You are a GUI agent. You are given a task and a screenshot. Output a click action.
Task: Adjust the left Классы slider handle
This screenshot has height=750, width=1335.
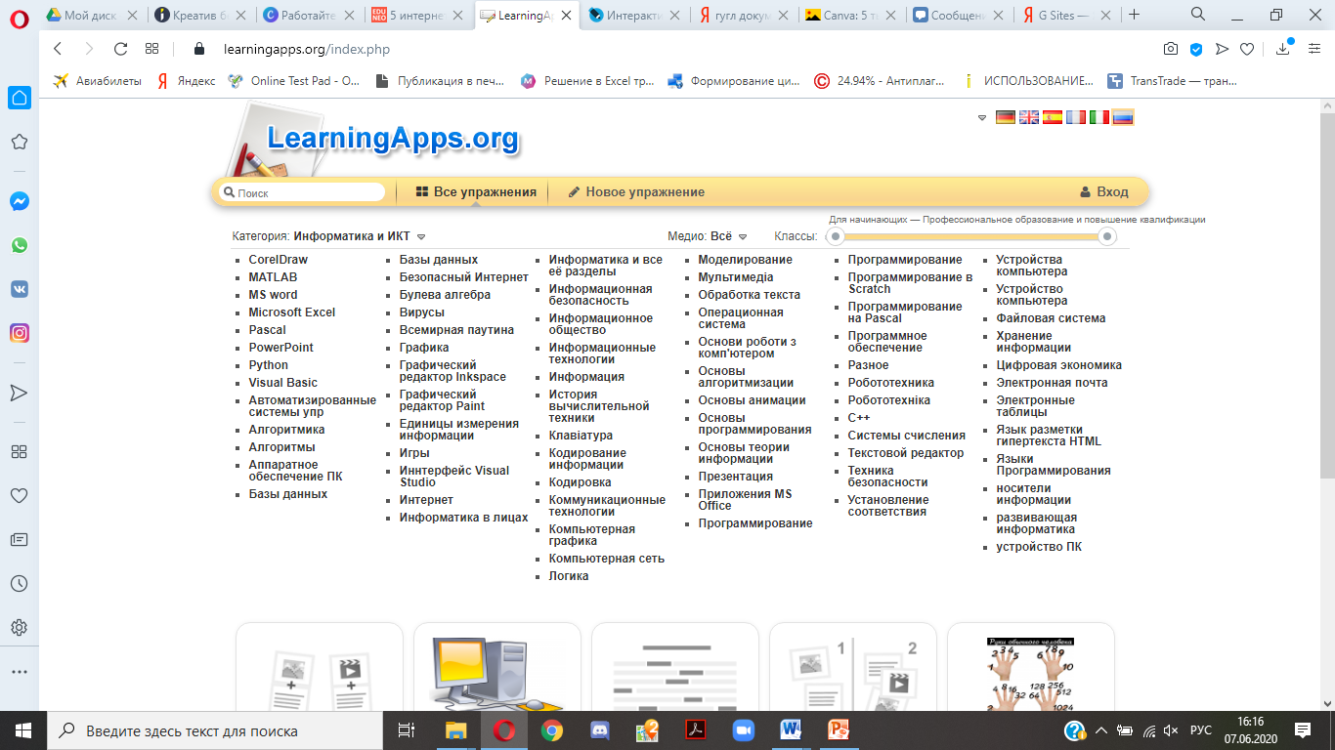pos(835,236)
